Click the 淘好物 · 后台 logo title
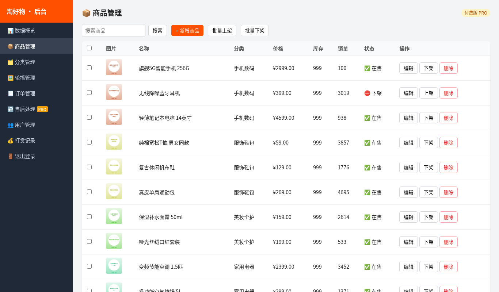The width and height of the screenshot is (499, 292). [x=27, y=11]
